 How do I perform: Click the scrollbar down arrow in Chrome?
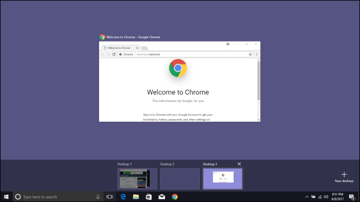pos(259,120)
